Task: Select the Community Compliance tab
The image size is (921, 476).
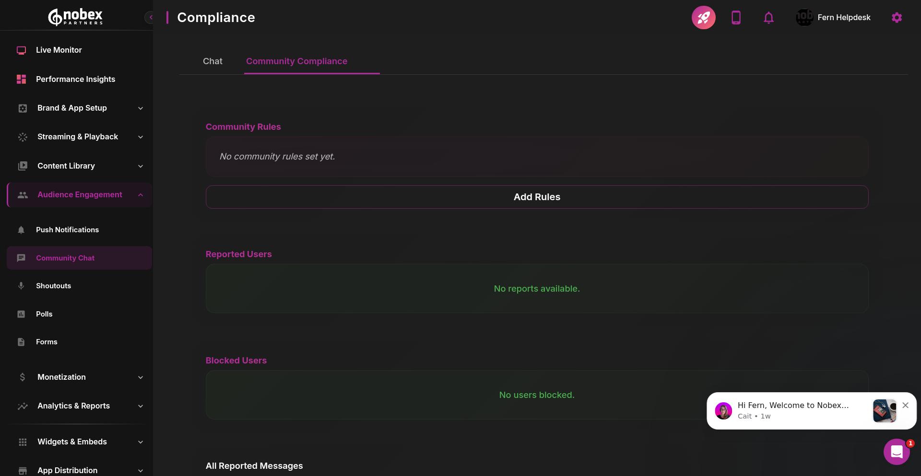Action: click(x=296, y=61)
